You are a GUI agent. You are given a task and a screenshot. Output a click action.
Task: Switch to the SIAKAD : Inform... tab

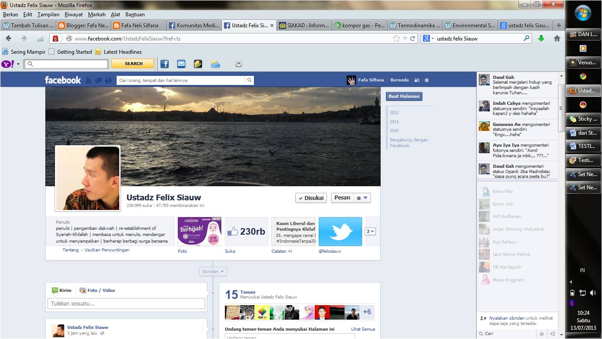pos(304,26)
